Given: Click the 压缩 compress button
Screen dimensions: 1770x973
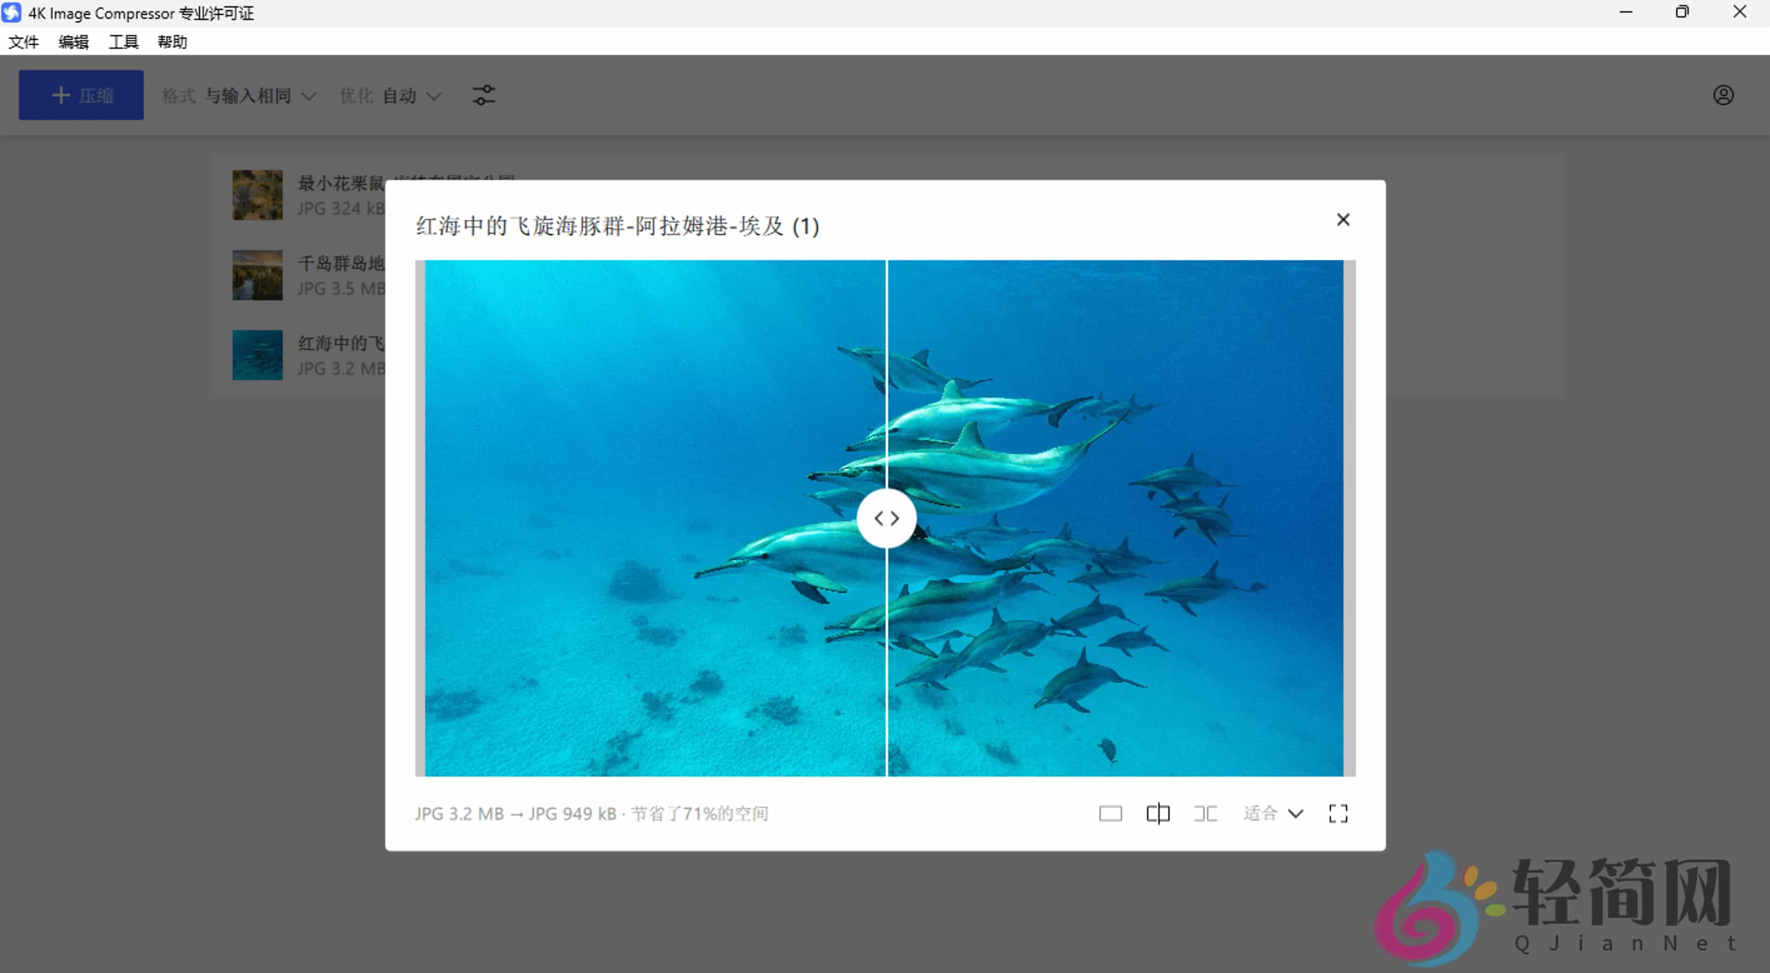Looking at the screenshot, I should [x=81, y=95].
